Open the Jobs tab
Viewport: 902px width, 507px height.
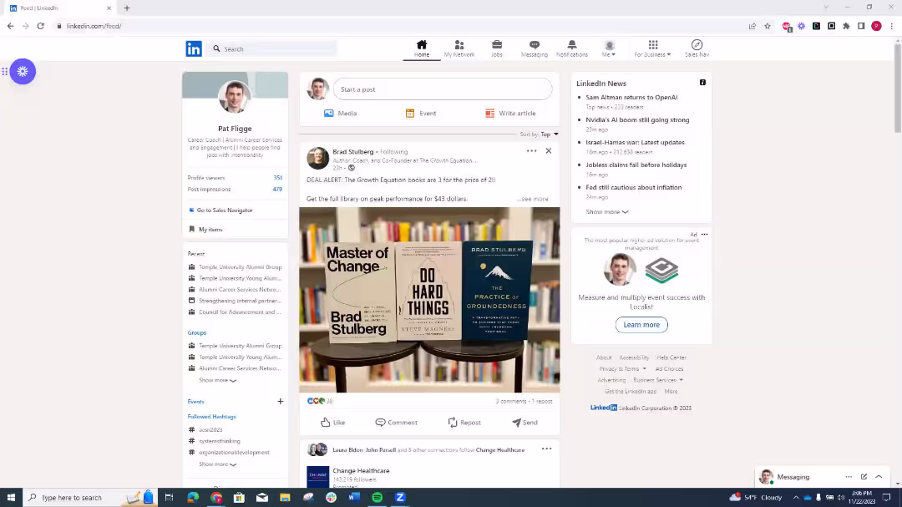(496, 48)
